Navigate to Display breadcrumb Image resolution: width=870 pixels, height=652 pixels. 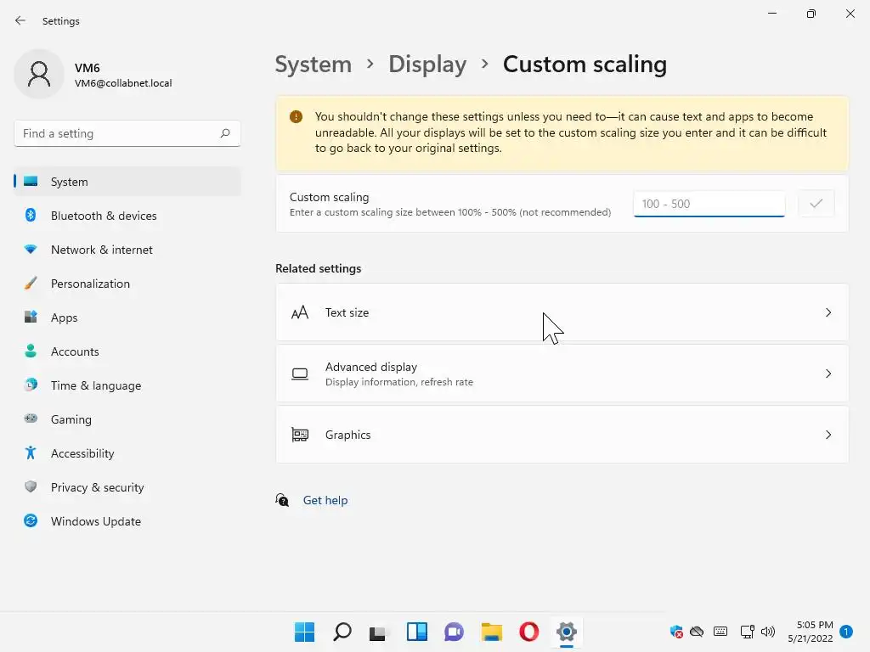click(427, 65)
